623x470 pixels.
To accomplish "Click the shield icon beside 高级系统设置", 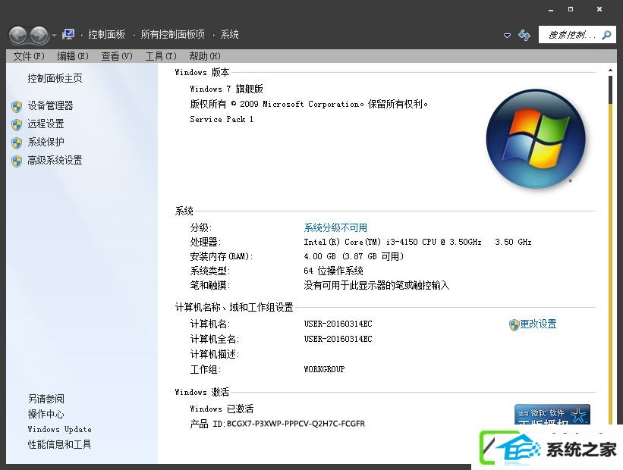I will (17, 161).
